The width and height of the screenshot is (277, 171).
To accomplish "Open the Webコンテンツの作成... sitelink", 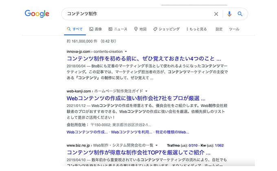I will pos(87,132).
